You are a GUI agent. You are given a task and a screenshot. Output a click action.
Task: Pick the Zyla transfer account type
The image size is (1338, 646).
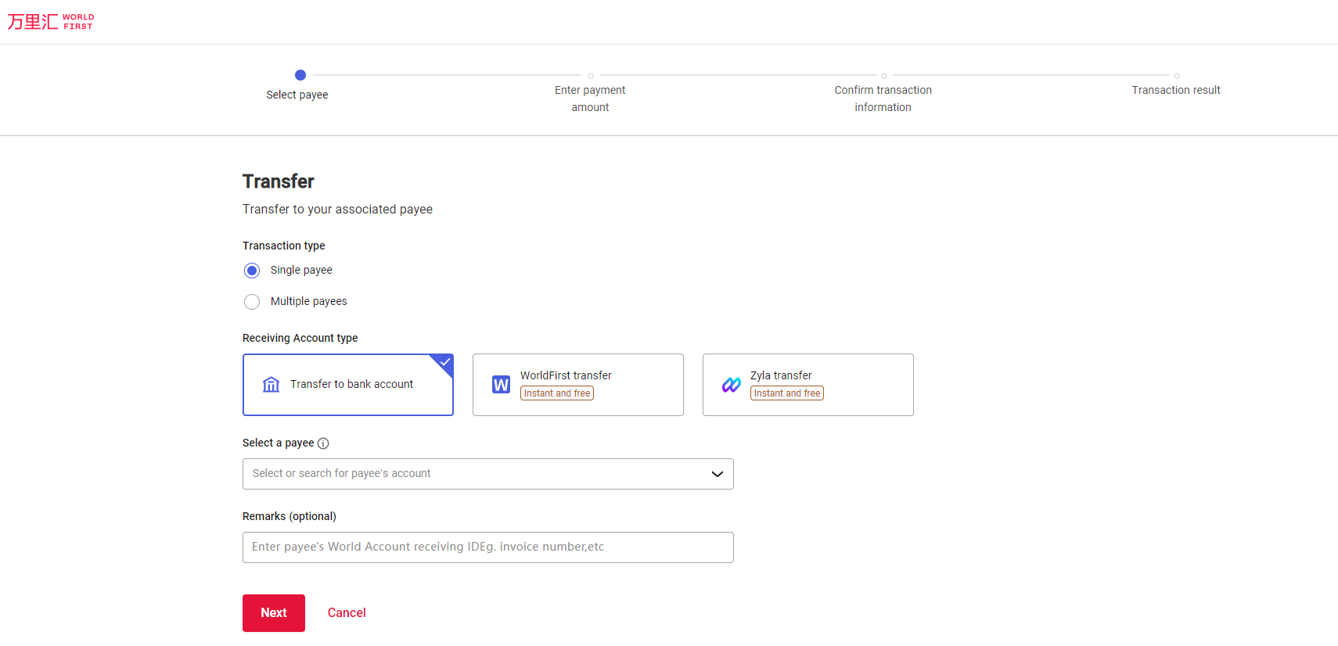(x=807, y=385)
